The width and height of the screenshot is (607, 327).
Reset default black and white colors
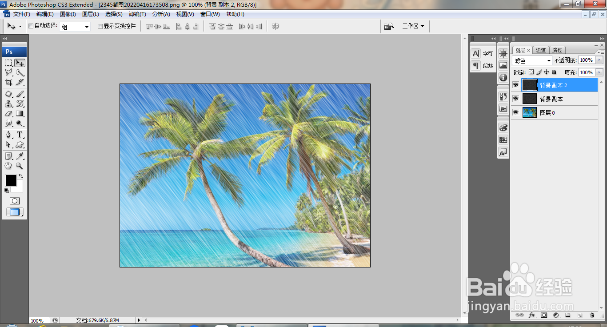click(7, 191)
